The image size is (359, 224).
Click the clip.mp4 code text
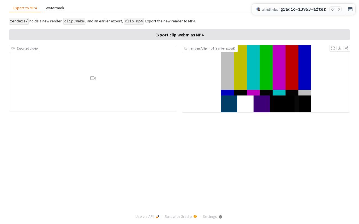click(x=134, y=21)
